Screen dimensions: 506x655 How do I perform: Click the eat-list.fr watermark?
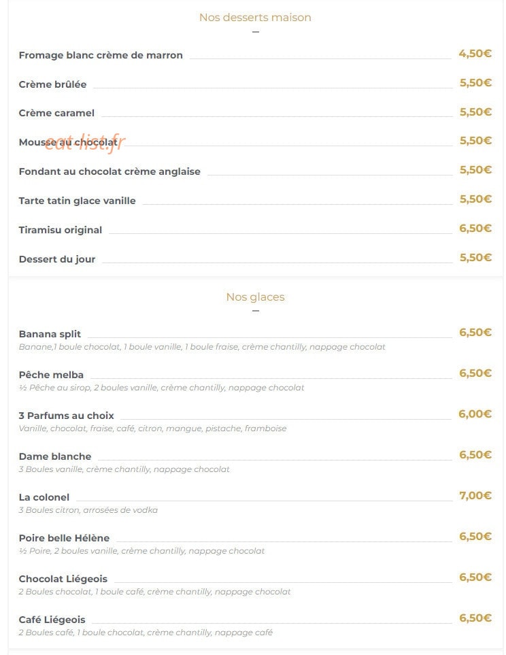85,143
